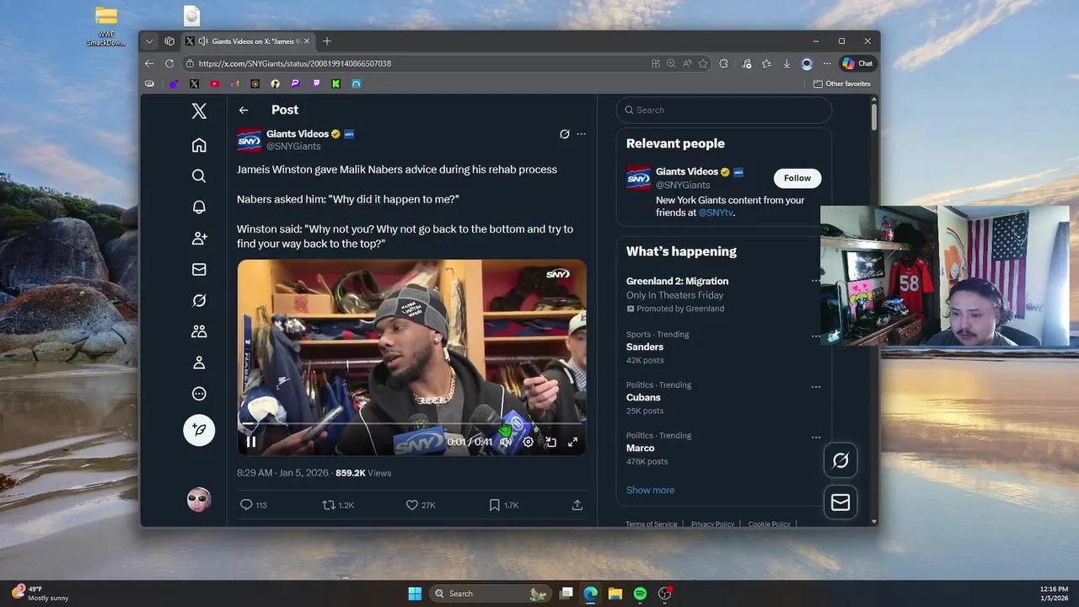
Task: Open more options for Greenland 2 trend
Action: pyautogui.click(x=815, y=282)
